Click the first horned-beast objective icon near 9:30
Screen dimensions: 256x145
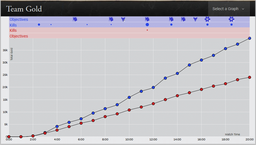(123, 19)
